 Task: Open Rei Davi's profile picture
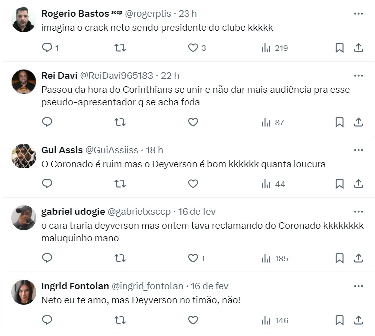24,81
